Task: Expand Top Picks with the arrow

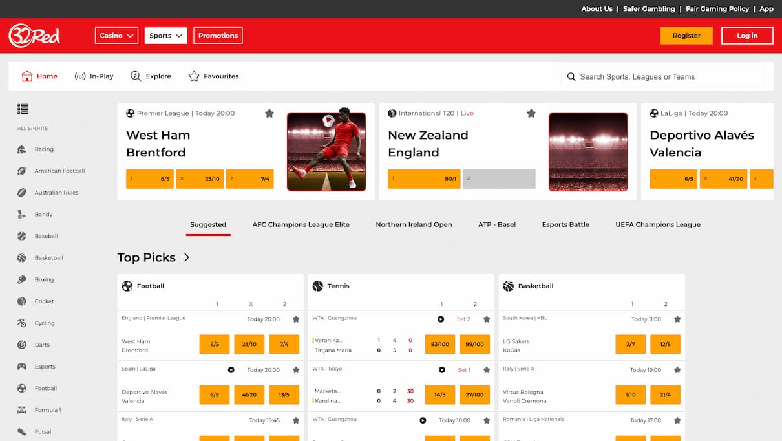Action: 187,257
